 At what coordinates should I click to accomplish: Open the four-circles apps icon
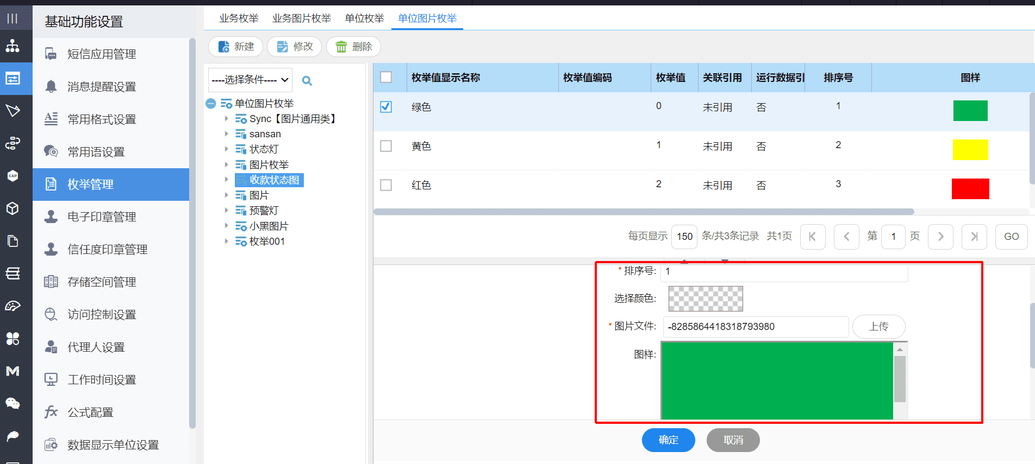point(13,339)
